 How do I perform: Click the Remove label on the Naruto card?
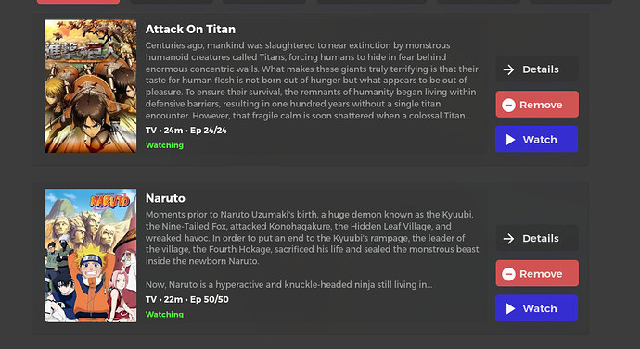click(541, 274)
